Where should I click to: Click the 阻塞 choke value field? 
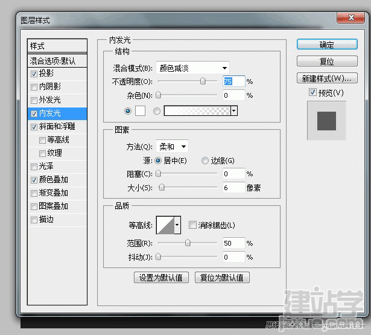pyautogui.click(x=234, y=174)
